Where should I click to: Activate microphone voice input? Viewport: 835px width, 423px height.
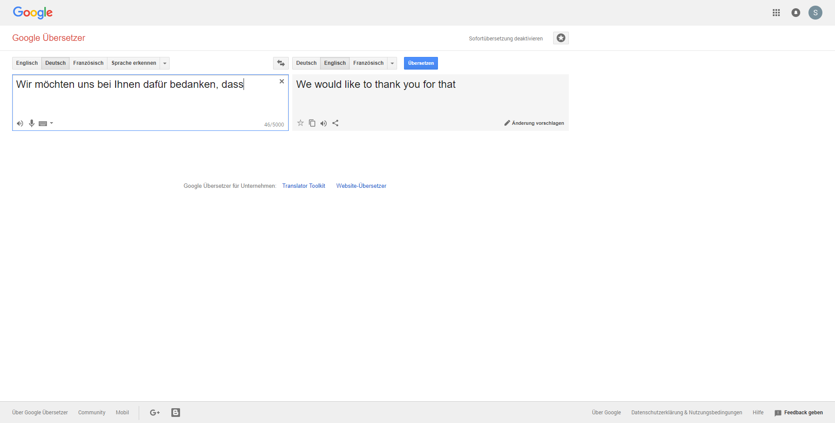32,123
